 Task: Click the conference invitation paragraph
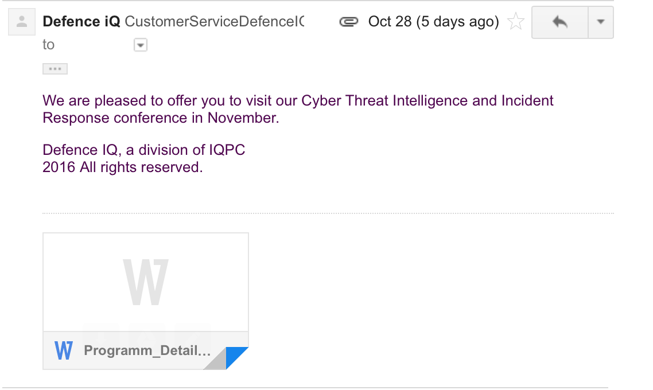pos(298,109)
